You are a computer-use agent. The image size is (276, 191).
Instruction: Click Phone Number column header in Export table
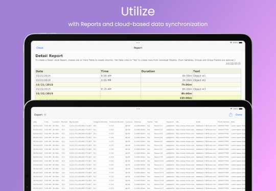coord(223,122)
